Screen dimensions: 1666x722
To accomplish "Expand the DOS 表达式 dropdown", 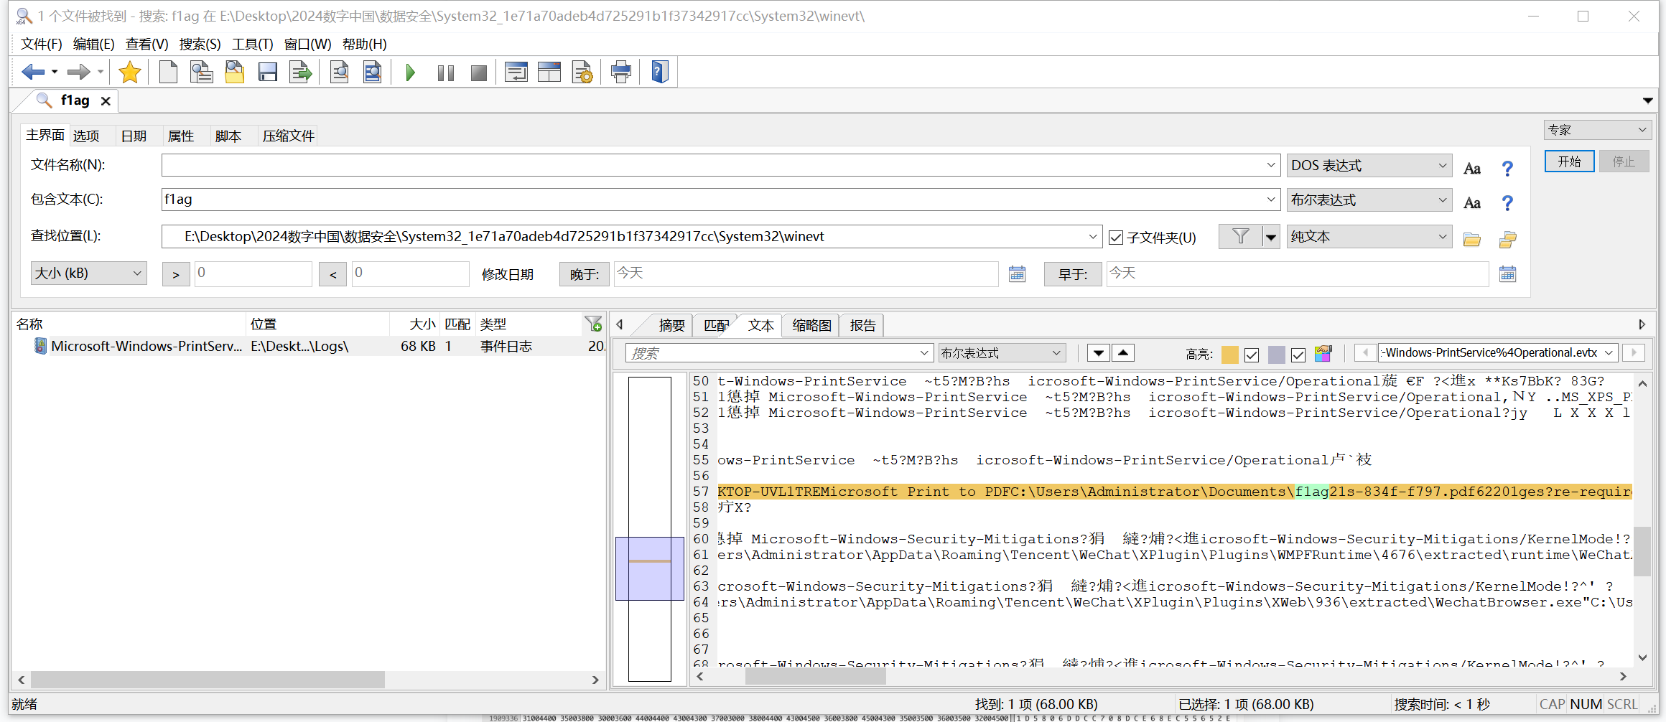I will (x=1369, y=166).
